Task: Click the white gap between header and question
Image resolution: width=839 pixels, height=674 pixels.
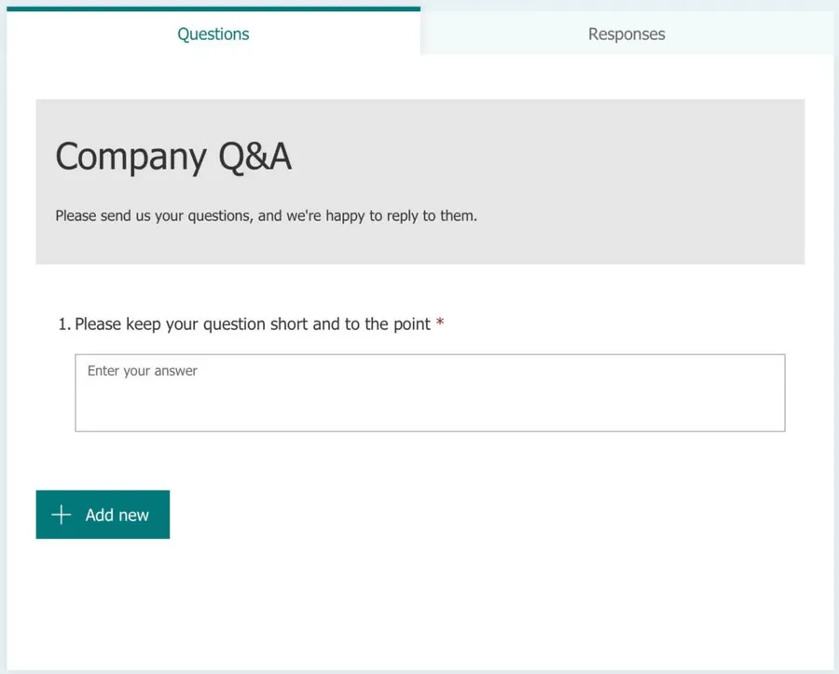Action: 419,287
